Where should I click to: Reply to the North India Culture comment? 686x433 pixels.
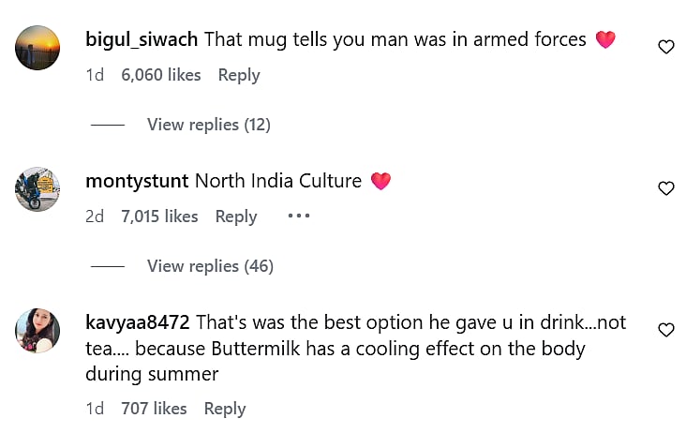(x=236, y=216)
